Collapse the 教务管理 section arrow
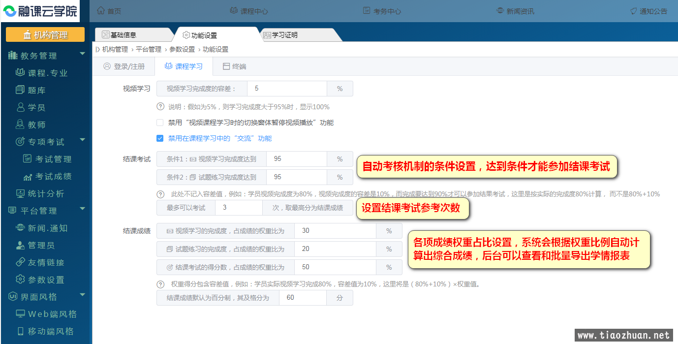678x344 pixels. [82, 54]
